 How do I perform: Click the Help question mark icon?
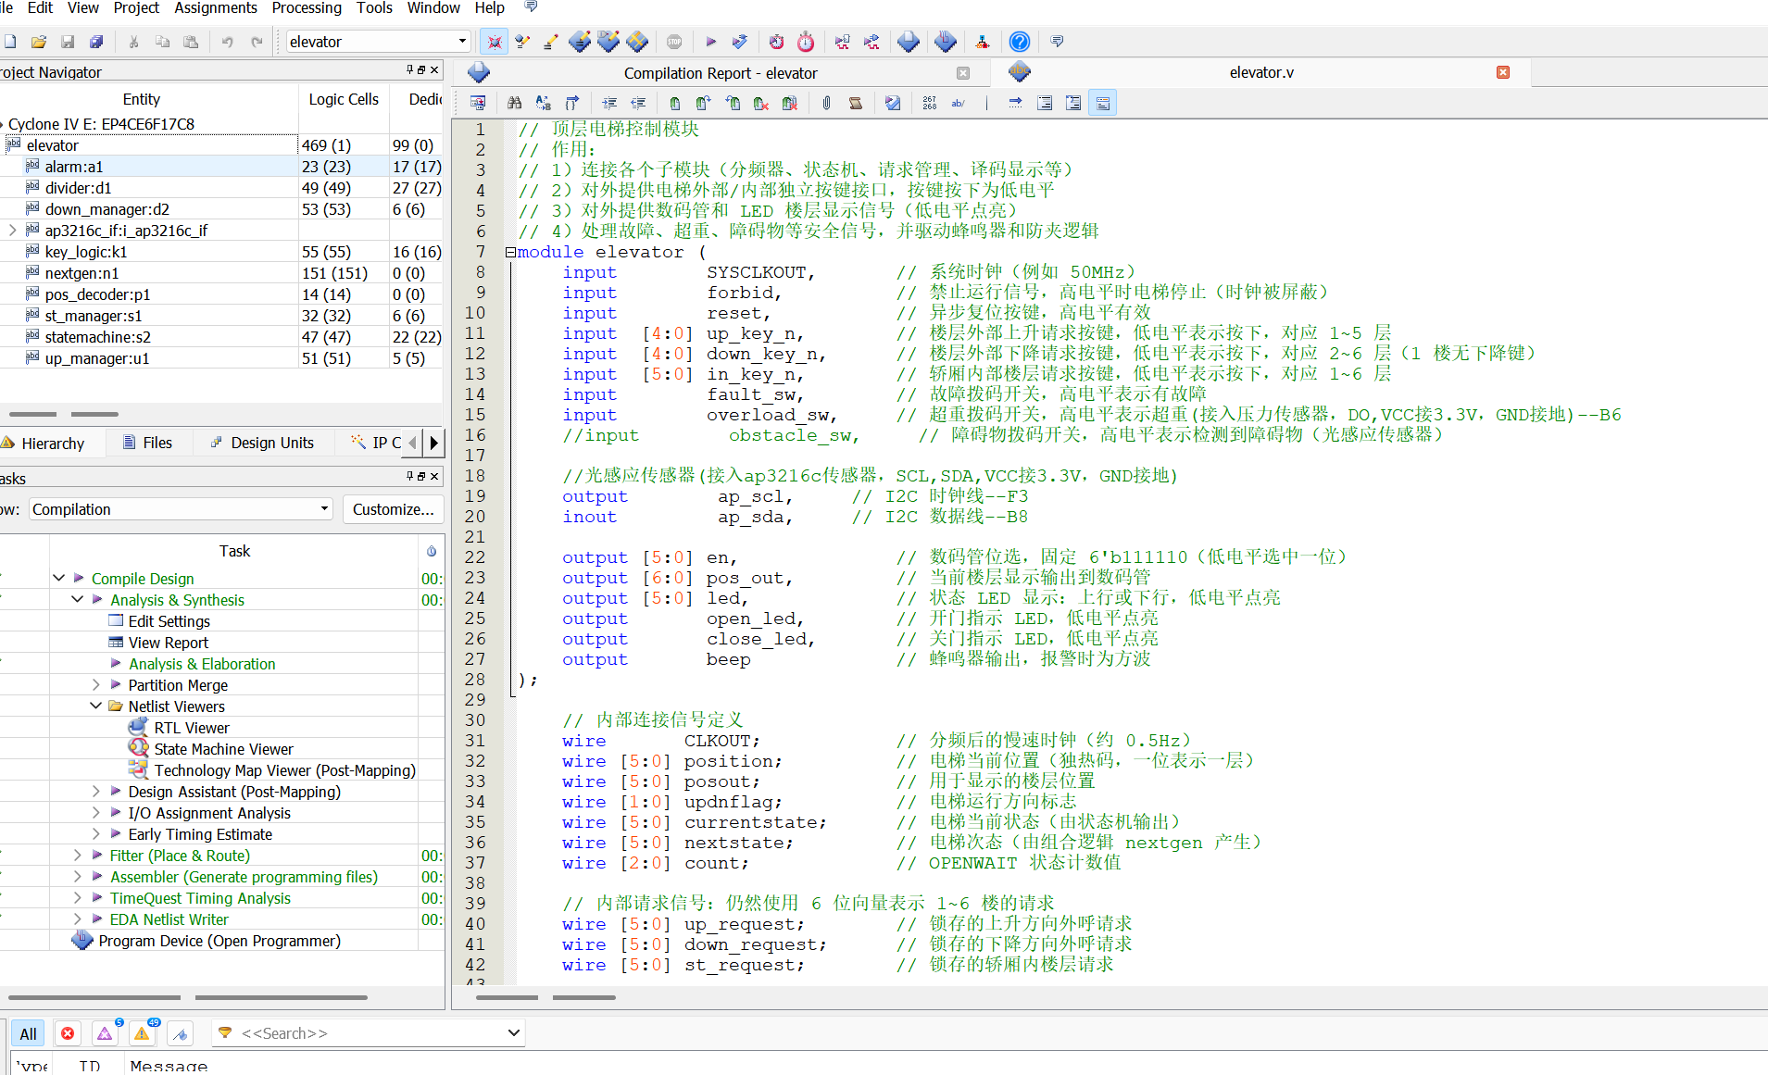(x=1019, y=42)
